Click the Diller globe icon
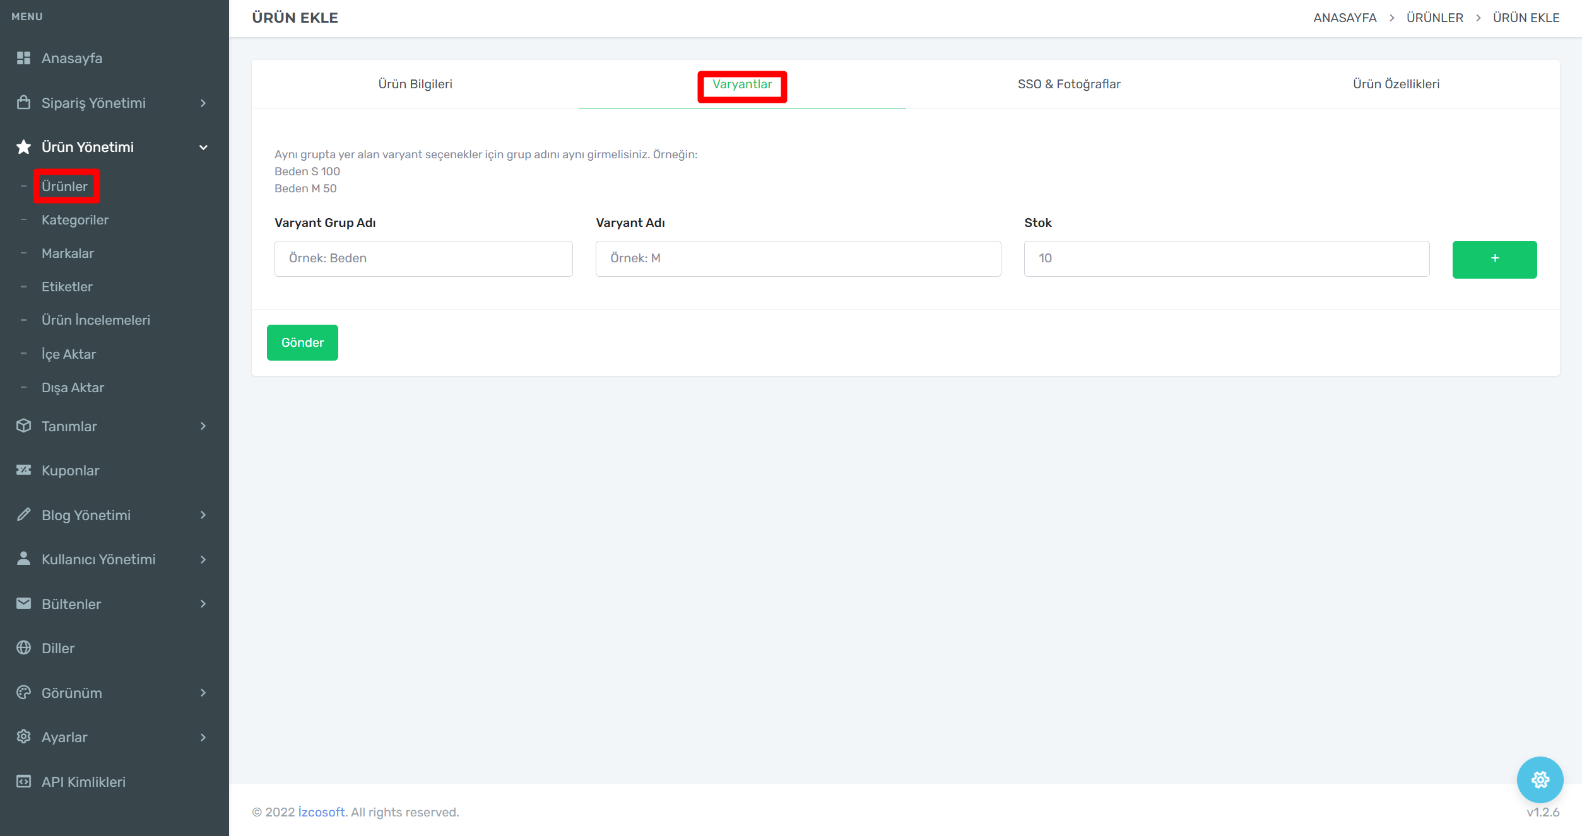This screenshot has width=1582, height=836. (23, 648)
